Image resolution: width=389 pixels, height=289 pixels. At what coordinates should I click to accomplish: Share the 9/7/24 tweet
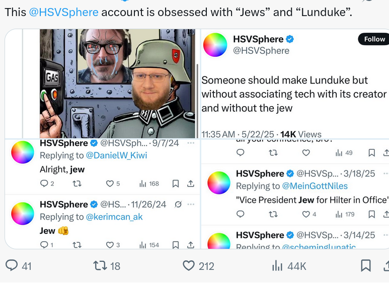coord(191,183)
